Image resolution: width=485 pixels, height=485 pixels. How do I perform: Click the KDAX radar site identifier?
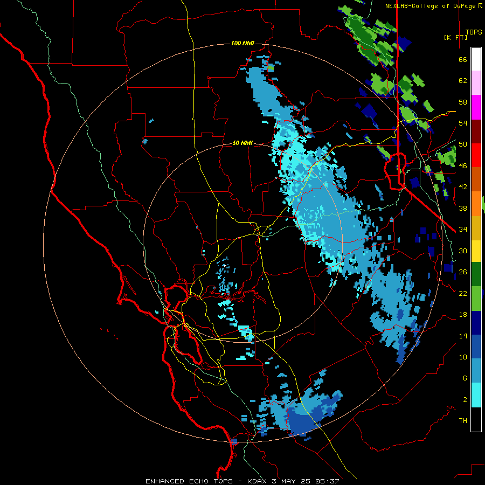pos(258,481)
